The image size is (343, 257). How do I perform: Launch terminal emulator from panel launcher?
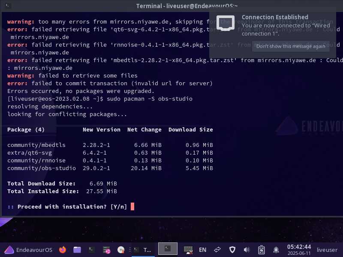click(91, 250)
